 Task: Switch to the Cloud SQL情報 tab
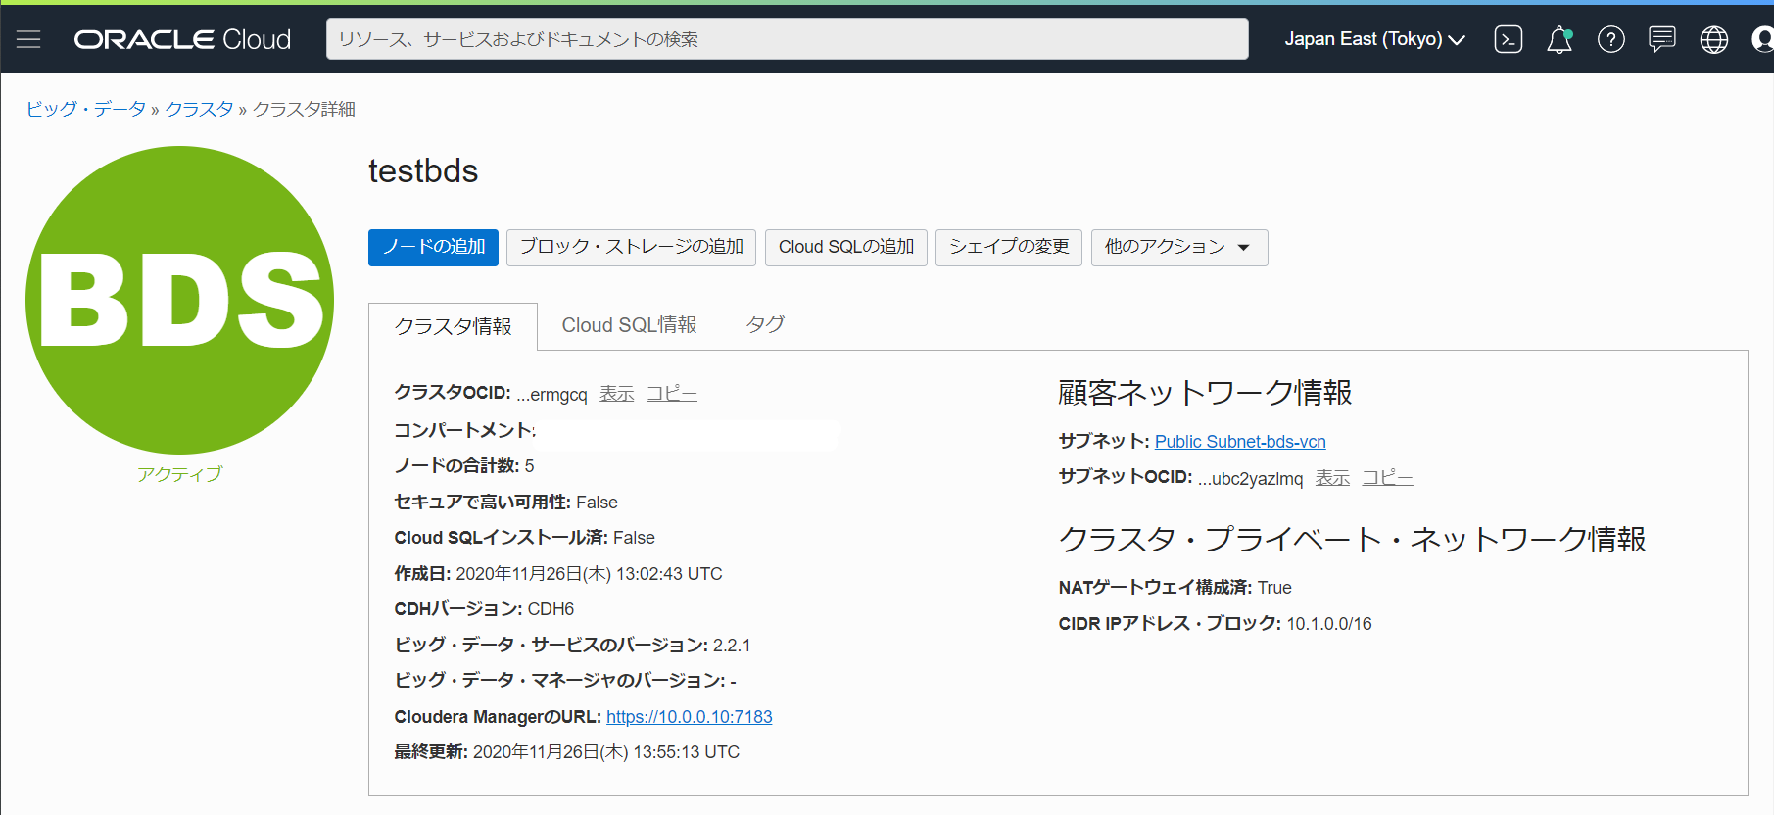(629, 325)
